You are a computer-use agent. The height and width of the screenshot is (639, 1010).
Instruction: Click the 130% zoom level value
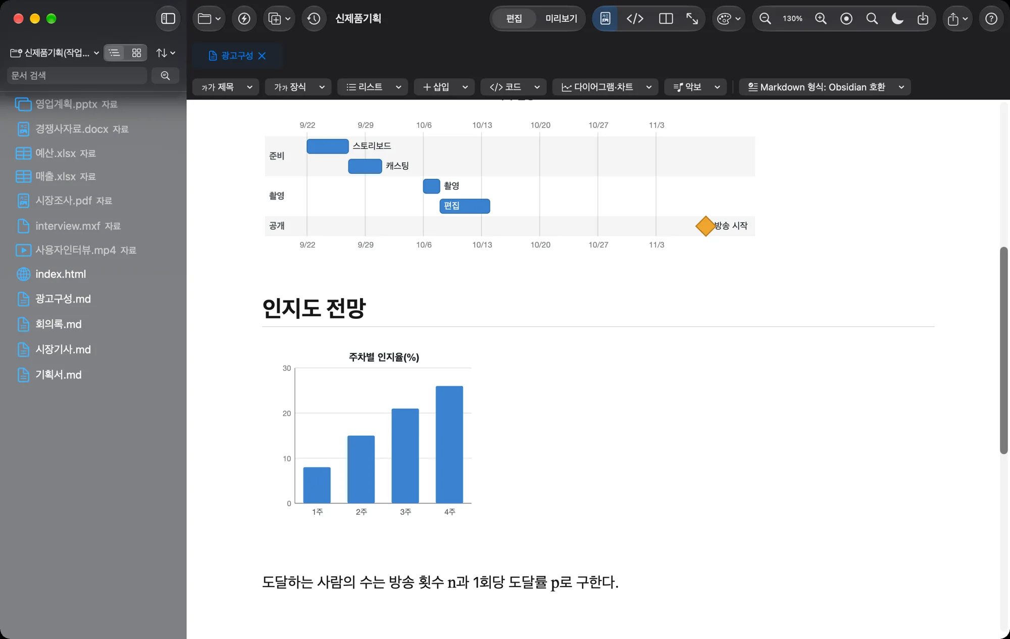pyautogui.click(x=792, y=19)
